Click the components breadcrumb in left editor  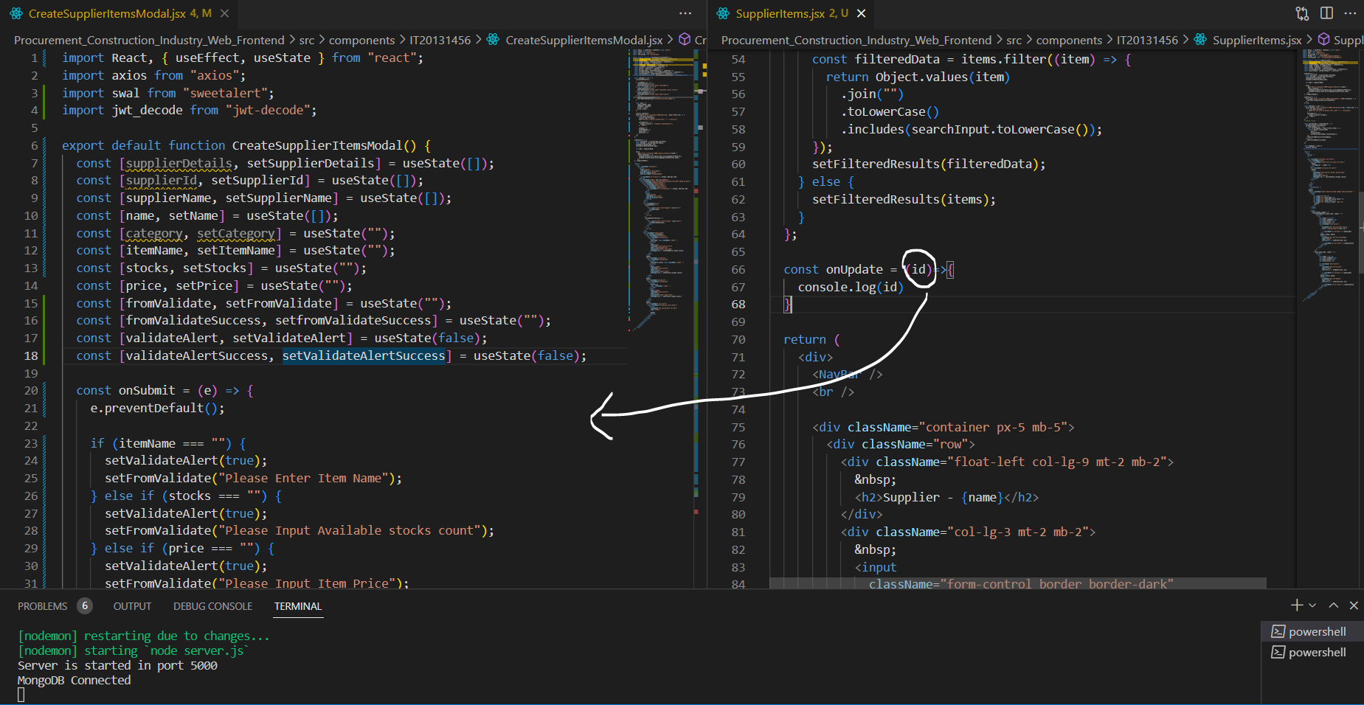click(362, 40)
